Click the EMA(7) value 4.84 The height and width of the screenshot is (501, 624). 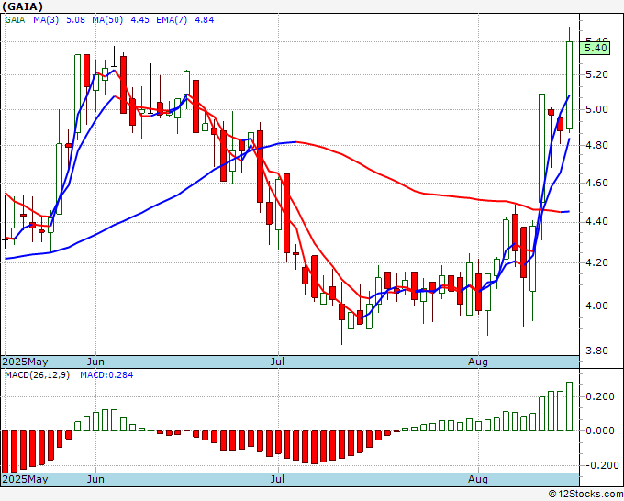pyautogui.click(x=205, y=20)
